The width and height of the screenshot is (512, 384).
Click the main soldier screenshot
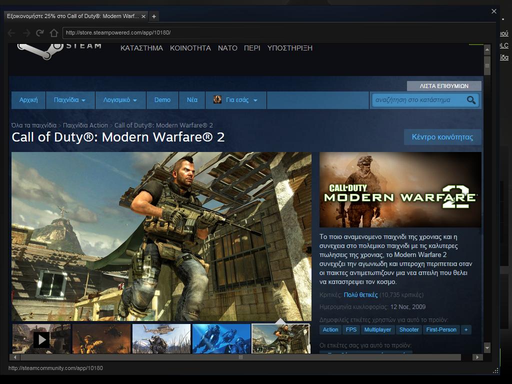click(x=161, y=236)
